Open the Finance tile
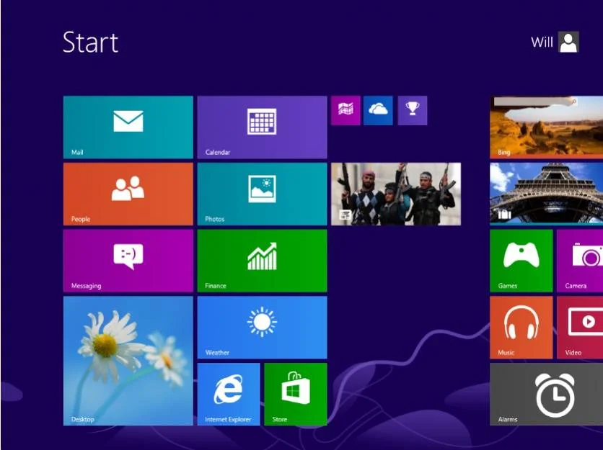 [x=262, y=261]
